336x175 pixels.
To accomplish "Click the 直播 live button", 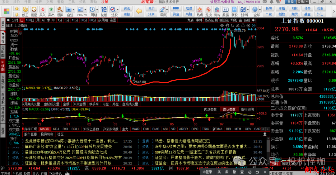I will coord(290,2).
